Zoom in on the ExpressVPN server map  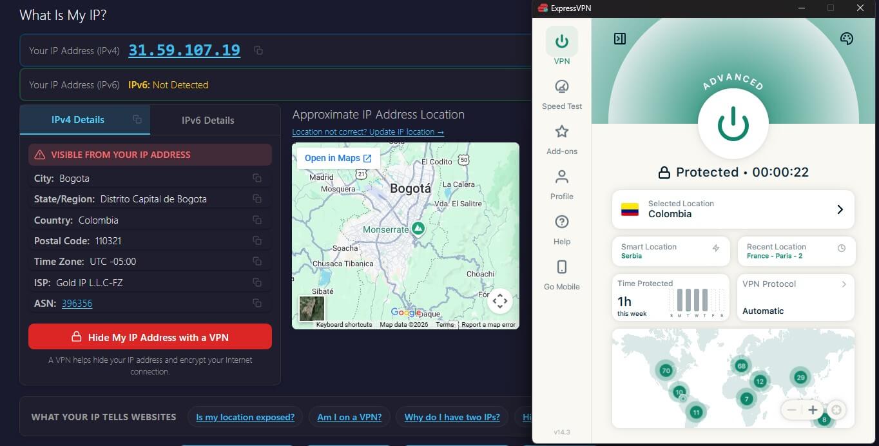pos(813,410)
